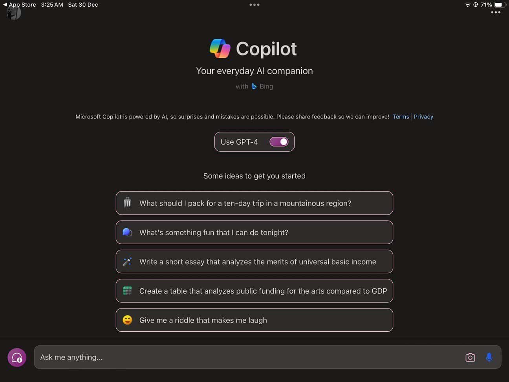Go back to App Store
This screenshot has height=382, width=509.
pyautogui.click(x=20, y=5)
